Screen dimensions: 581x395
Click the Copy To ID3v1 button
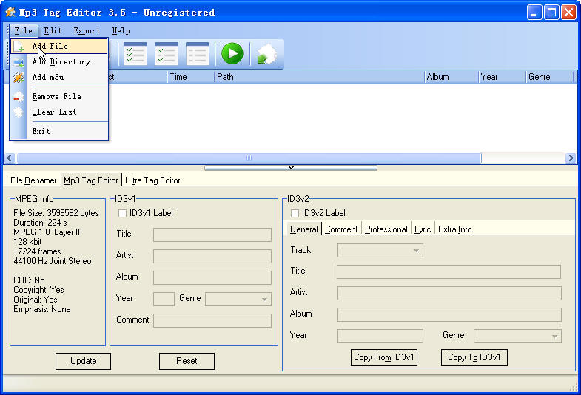(474, 357)
